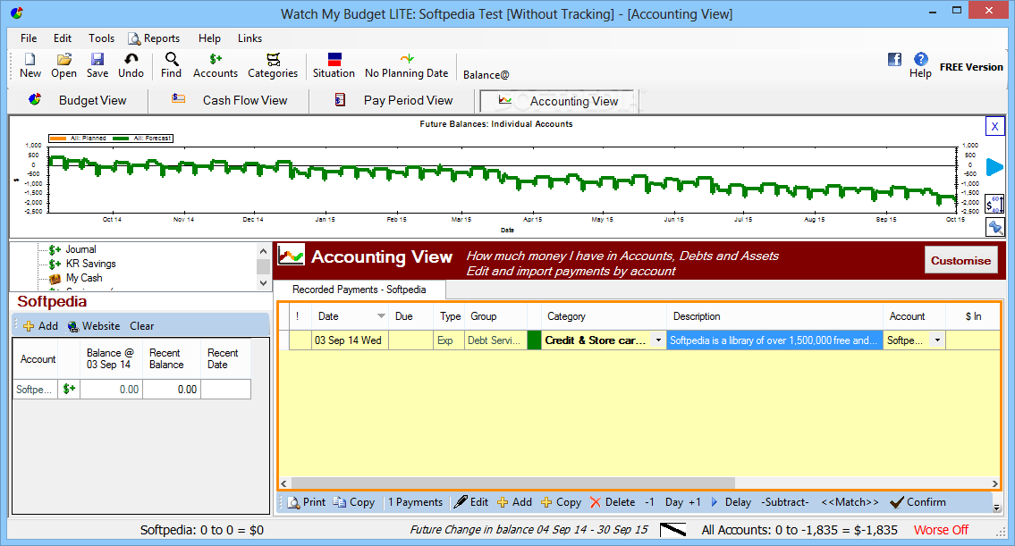1015x546 pixels.
Task: Click the -Subtract- button
Action: click(x=785, y=502)
